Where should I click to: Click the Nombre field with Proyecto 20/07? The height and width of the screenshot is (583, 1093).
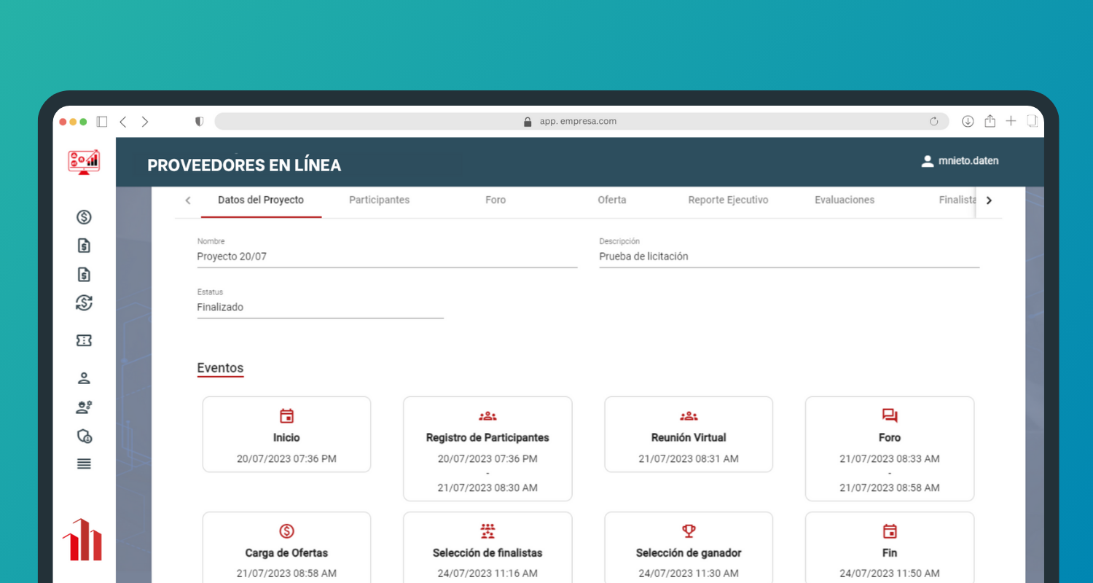coord(386,257)
